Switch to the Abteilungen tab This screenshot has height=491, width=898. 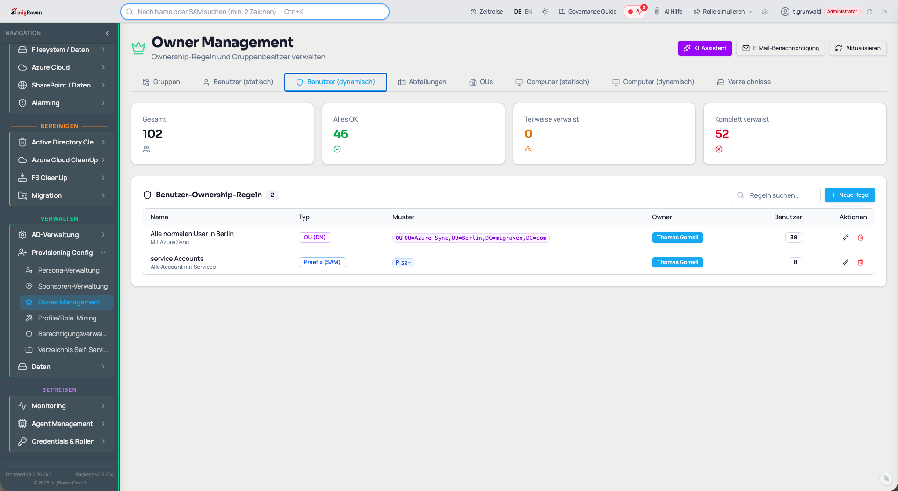(422, 82)
